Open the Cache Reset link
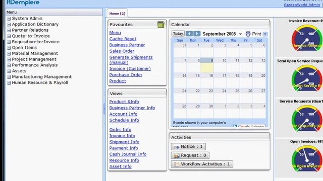323x181 pixels. pyautogui.click(x=123, y=39)
